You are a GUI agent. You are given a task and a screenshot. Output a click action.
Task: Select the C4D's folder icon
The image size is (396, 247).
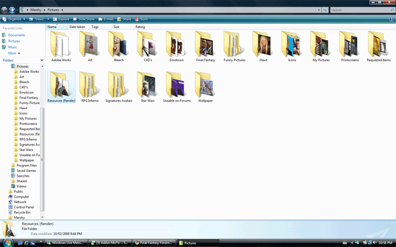tap(147, 44)
